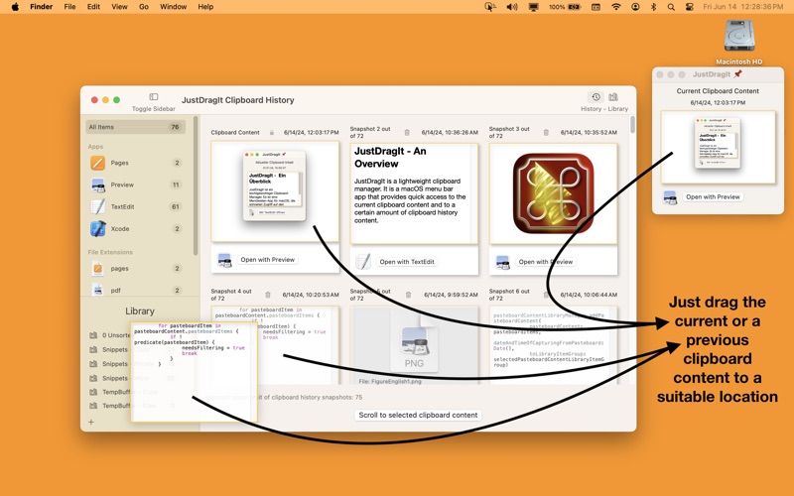This screenshot has height=496, width=794.
Task: Open the View menu
Action: coord(119,7)
